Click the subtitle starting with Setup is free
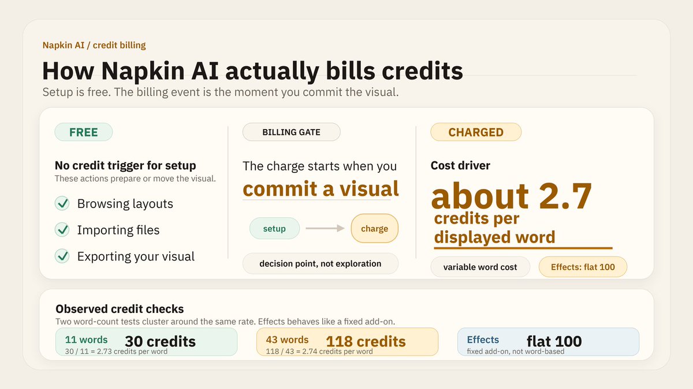This screenshot has height=389, width=693. (x=221, y=92)
